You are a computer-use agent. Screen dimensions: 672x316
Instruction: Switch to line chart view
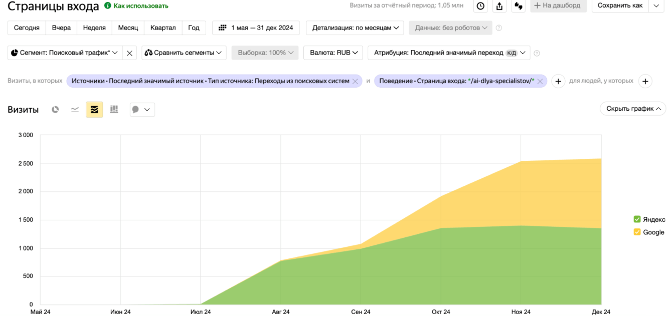75,110
